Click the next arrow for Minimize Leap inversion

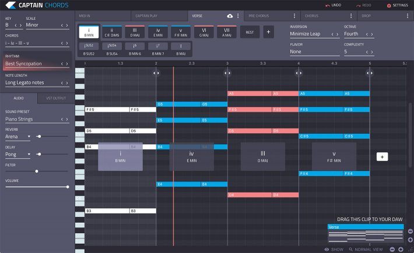click(338, 34)
